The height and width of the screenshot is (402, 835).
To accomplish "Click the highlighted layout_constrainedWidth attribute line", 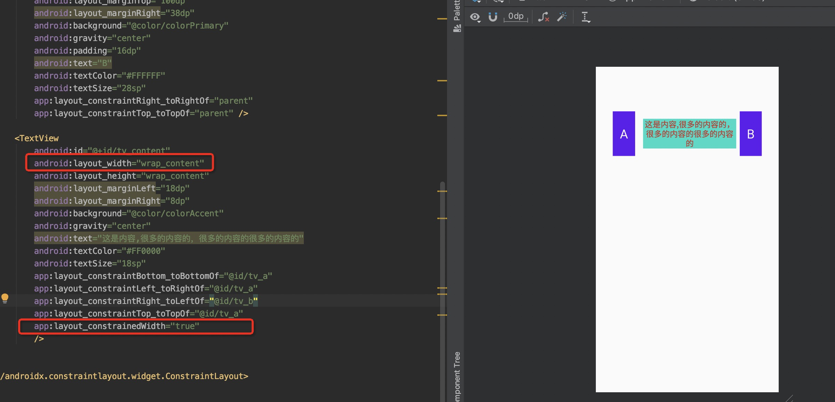I will 117,326.
